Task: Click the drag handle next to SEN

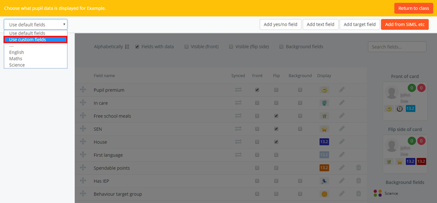Action: coord(83,129)
